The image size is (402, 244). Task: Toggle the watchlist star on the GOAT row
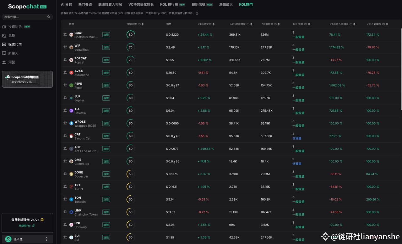[65, 34]
